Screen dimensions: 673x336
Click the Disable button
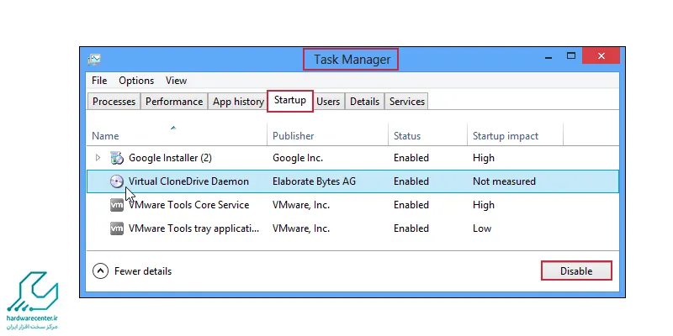coord(576,271)
